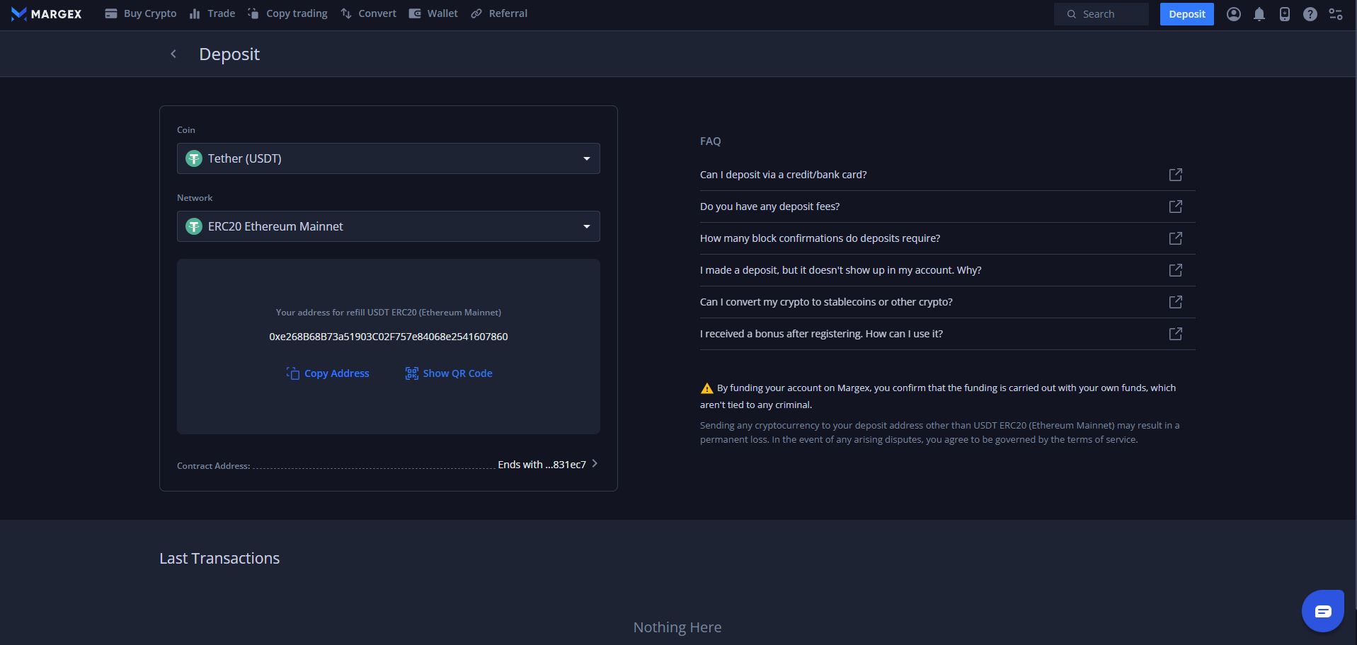The height and width of the screenshot is (645, 1357).
Task: Click the Copy Address button
Action: (x=328, y=373)
